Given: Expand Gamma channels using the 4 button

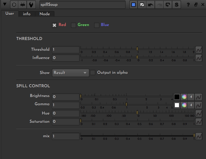Looking at the screenshot, I should (191, 105).
